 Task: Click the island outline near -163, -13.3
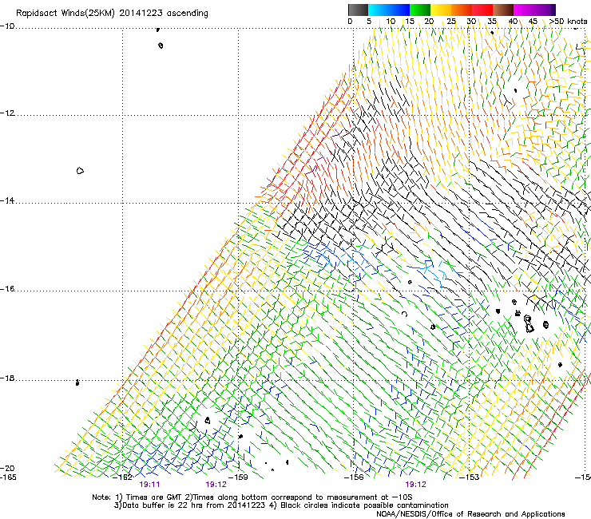(80, 171)
